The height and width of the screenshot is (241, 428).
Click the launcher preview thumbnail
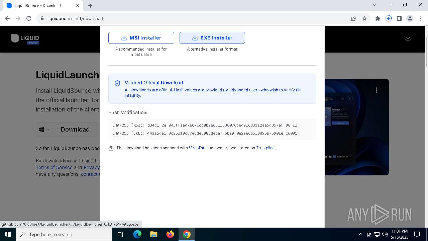pos(356,127)
